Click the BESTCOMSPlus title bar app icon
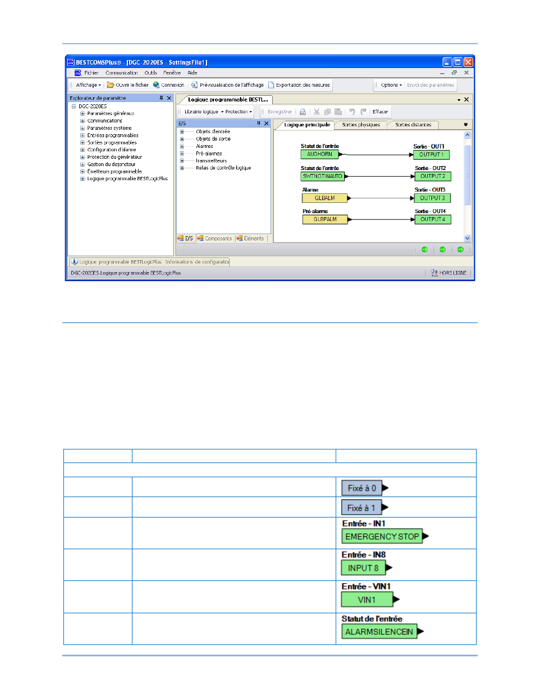 71,62
